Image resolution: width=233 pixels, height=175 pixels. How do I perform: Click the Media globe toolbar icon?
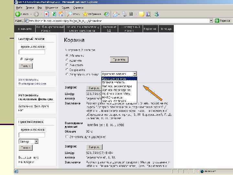click(x=106, y=14)
